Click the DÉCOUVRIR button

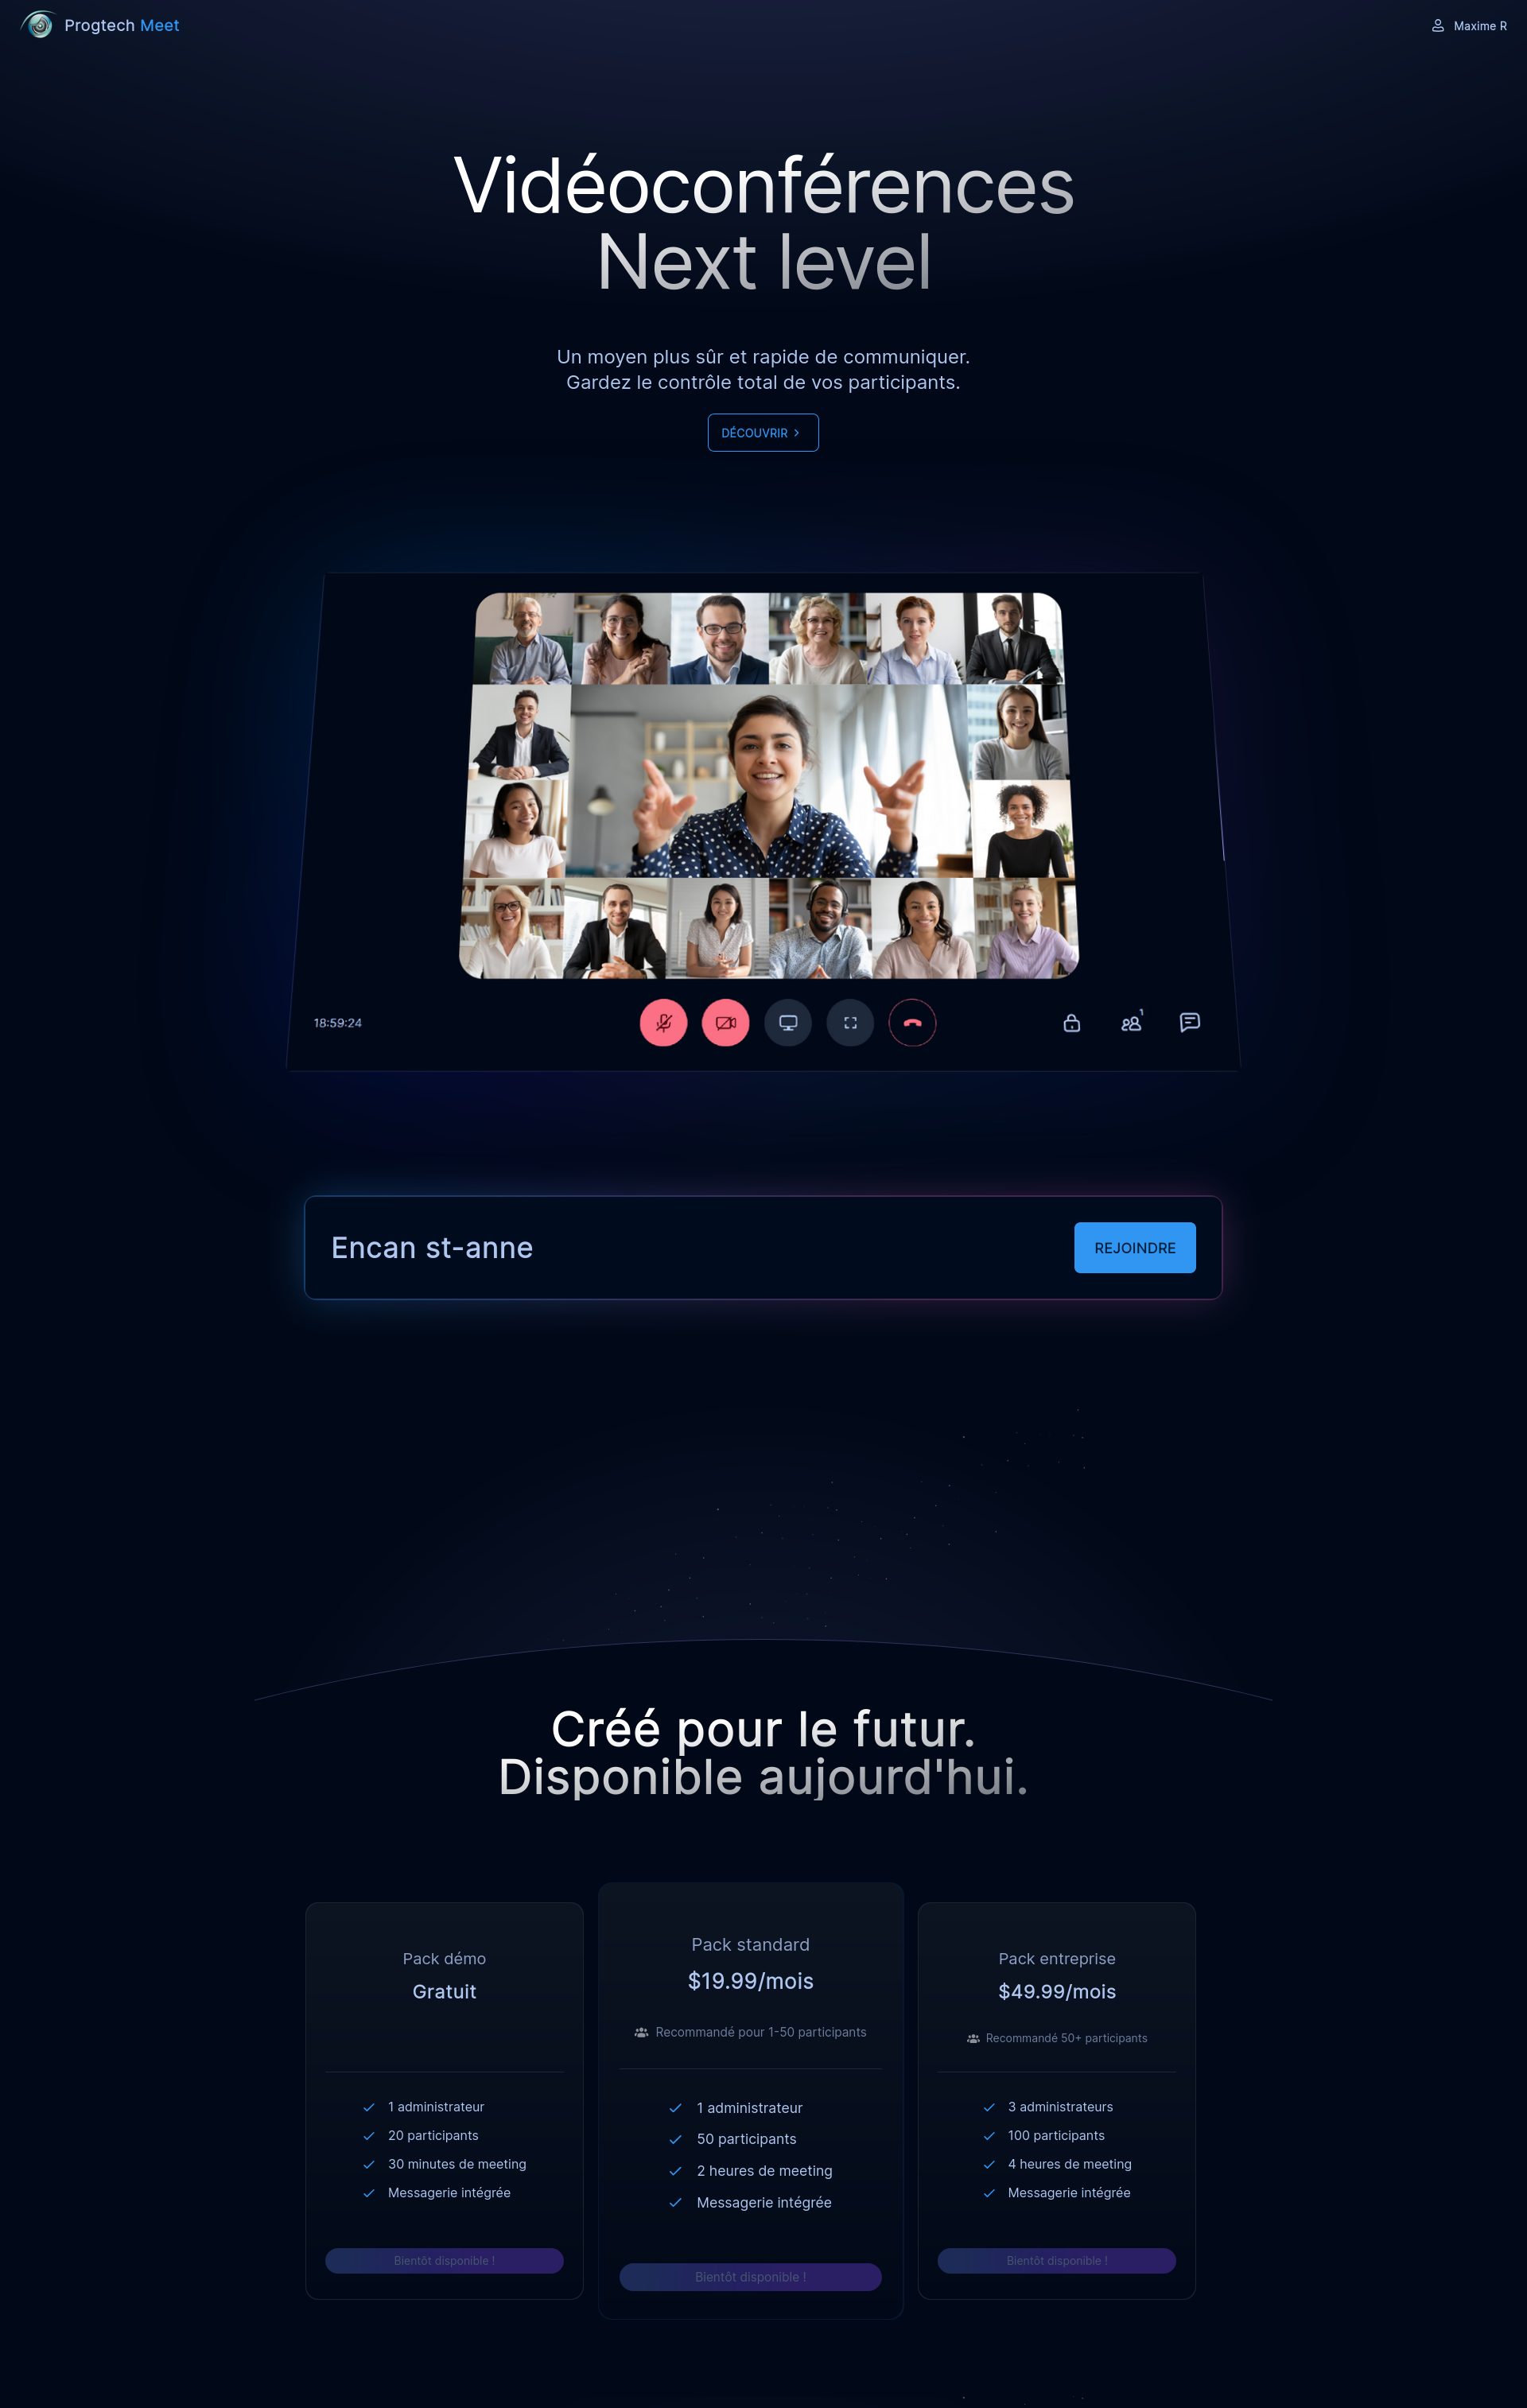[x=762, y=432]
